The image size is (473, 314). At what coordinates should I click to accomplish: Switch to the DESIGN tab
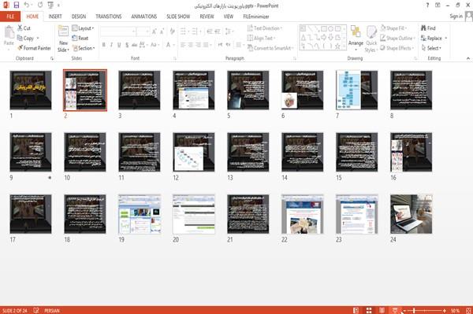[79, 17]
